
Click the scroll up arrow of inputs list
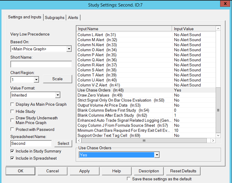point(218,29)
